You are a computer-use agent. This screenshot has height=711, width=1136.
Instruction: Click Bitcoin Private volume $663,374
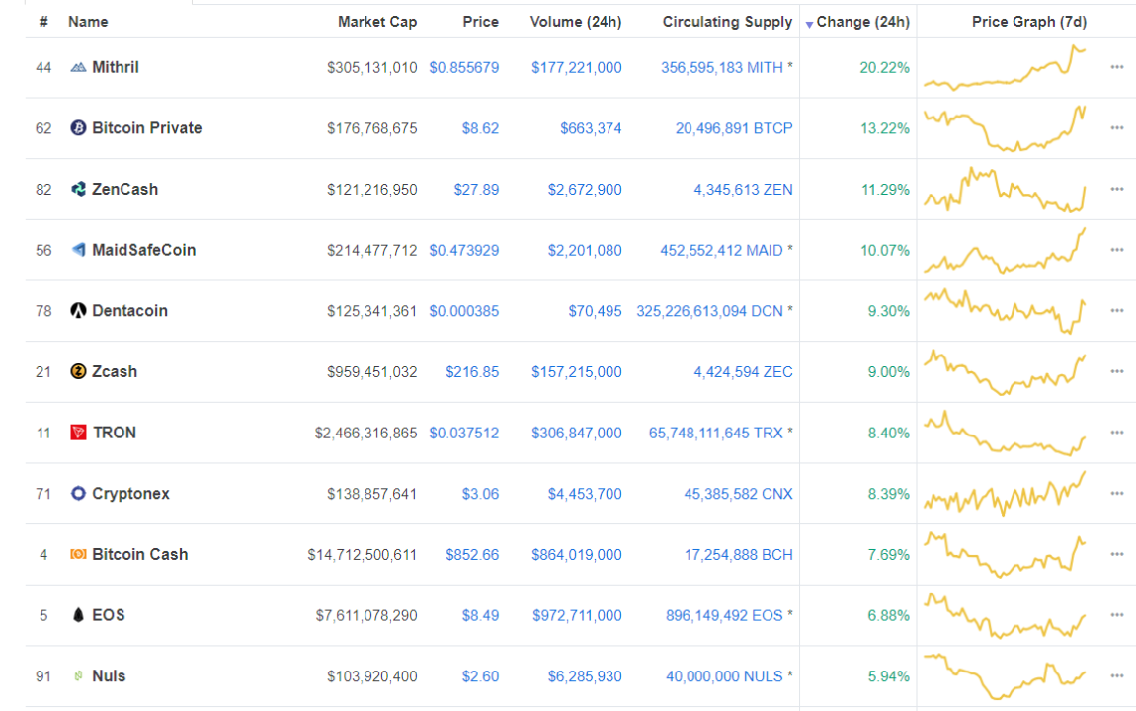click(x=591, y=128)
